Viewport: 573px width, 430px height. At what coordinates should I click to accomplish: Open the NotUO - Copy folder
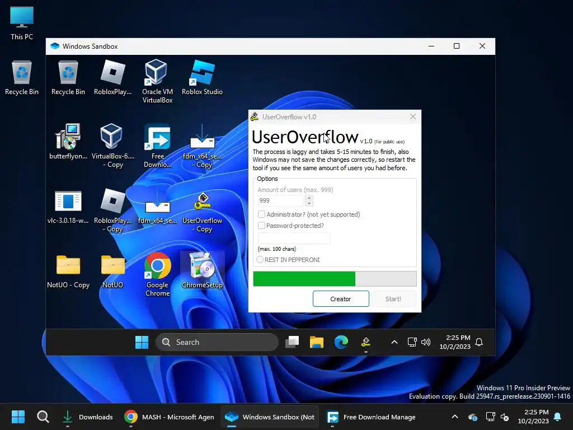click(68, 272)
